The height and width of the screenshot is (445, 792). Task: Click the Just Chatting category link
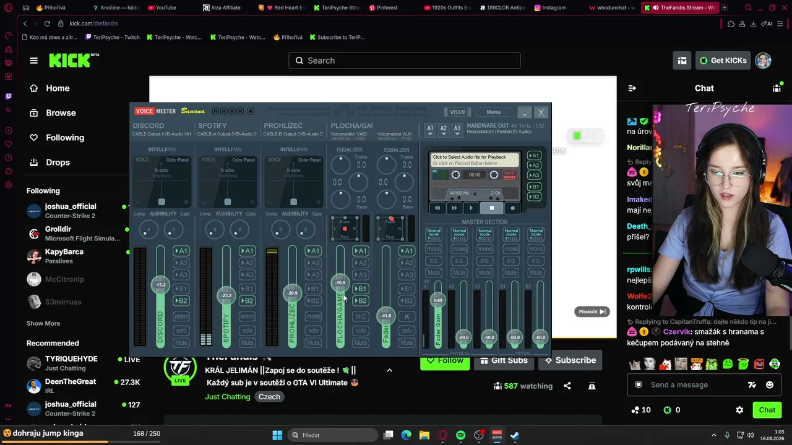(228, 397)
